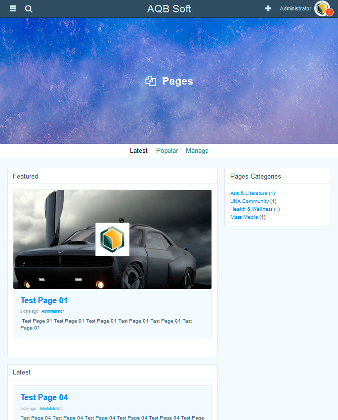This screenshot has width=338, height=420.
Task: Switch to the Popular tab
Action: 167,151
